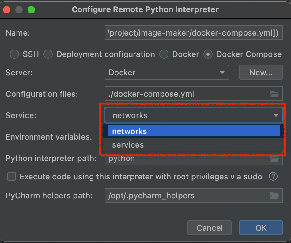This screenshot has width=291, height=243.
Task: Select the Docker radio button
Action: (x=164, y=54)
